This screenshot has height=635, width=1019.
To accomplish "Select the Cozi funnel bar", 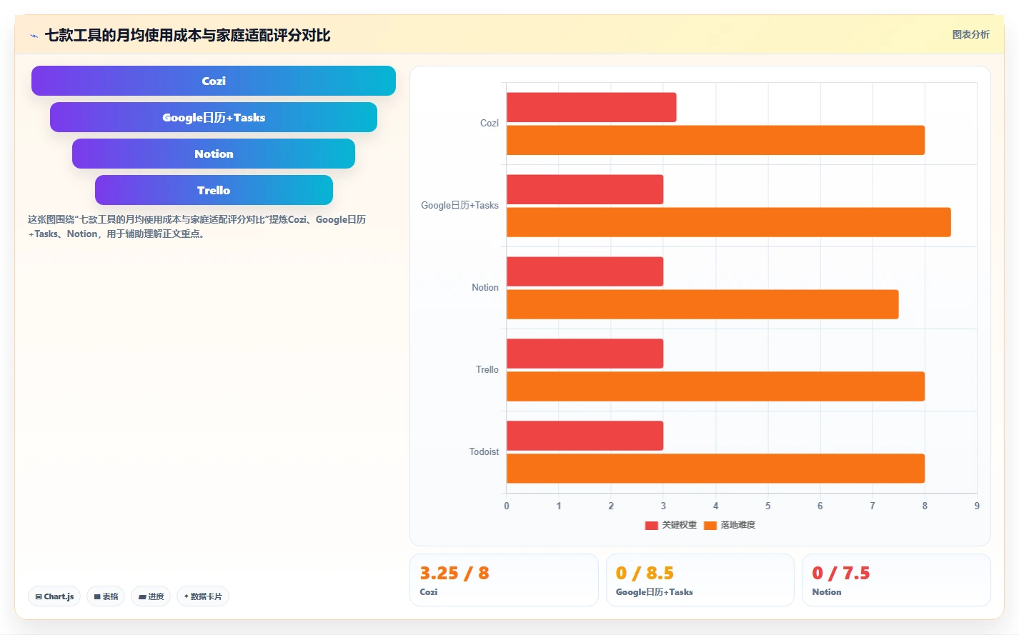I will pos(214,81).
